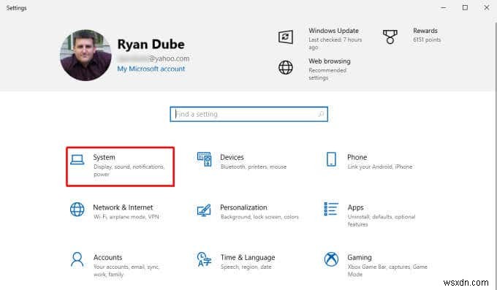Click the yahoo.com email address text
497x290 pixels.
153,58
